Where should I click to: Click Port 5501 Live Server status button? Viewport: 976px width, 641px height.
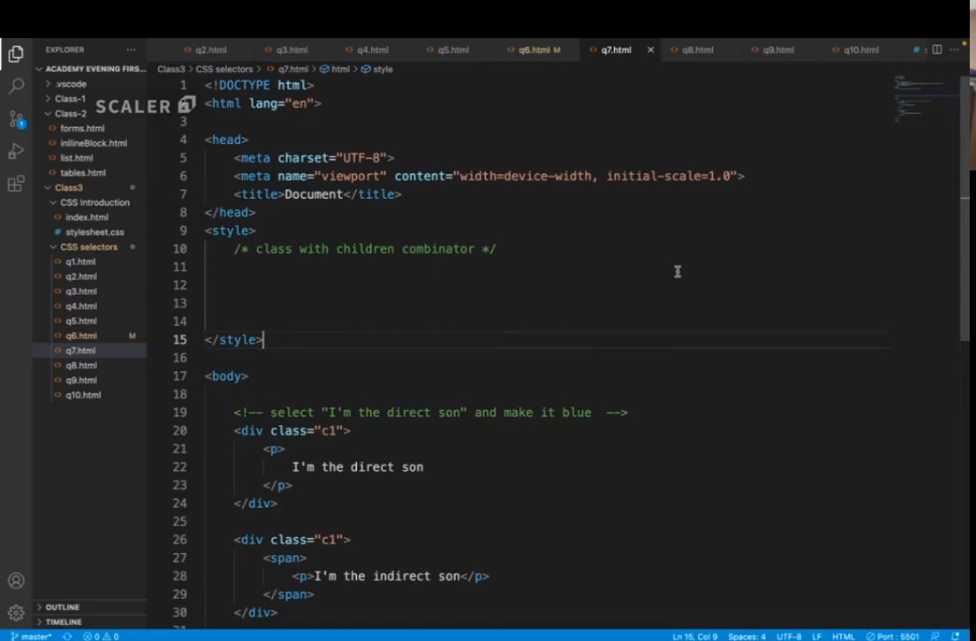click(x=893, y=636)
